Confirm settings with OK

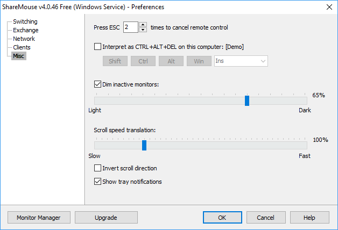(222, 218)
